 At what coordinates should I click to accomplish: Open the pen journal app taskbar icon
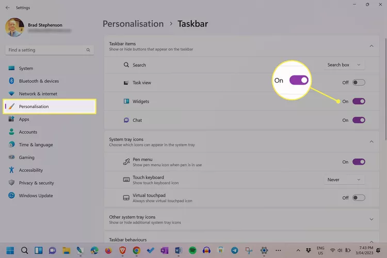80,250
